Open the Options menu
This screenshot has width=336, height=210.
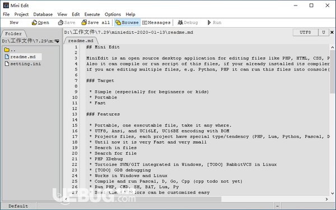click(113, 15)
